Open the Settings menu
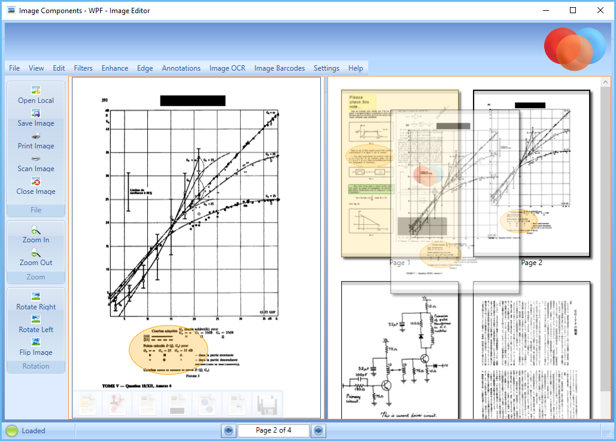The height and width of the screenshot is (441, 616). point(326,68)
